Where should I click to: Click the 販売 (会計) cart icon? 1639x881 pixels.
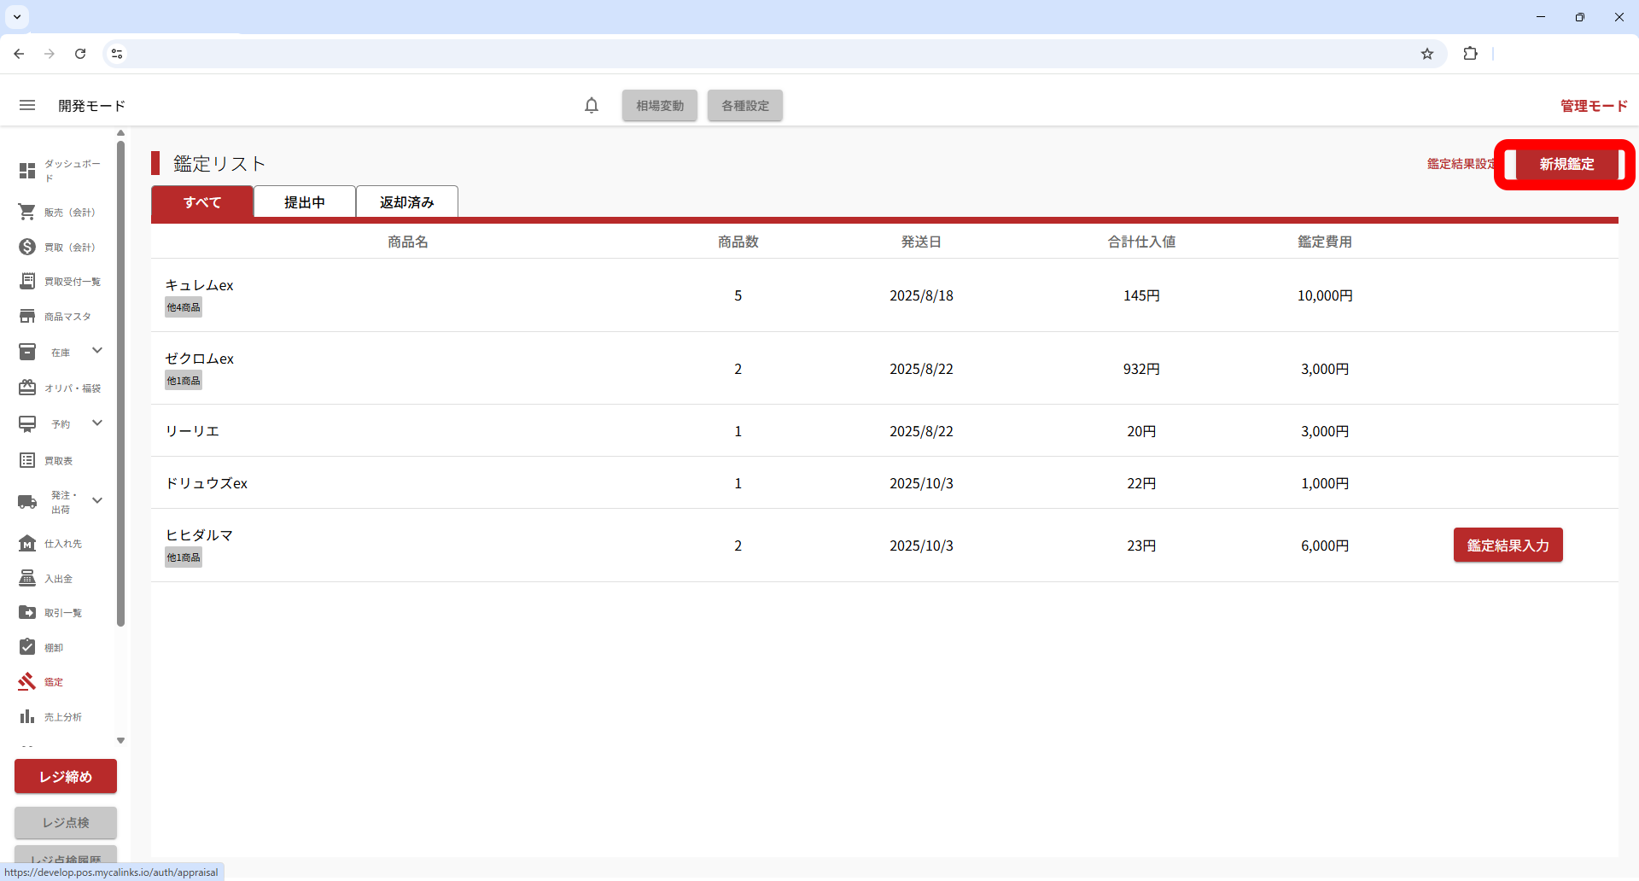pyautogui.click(x=27, y=212)
